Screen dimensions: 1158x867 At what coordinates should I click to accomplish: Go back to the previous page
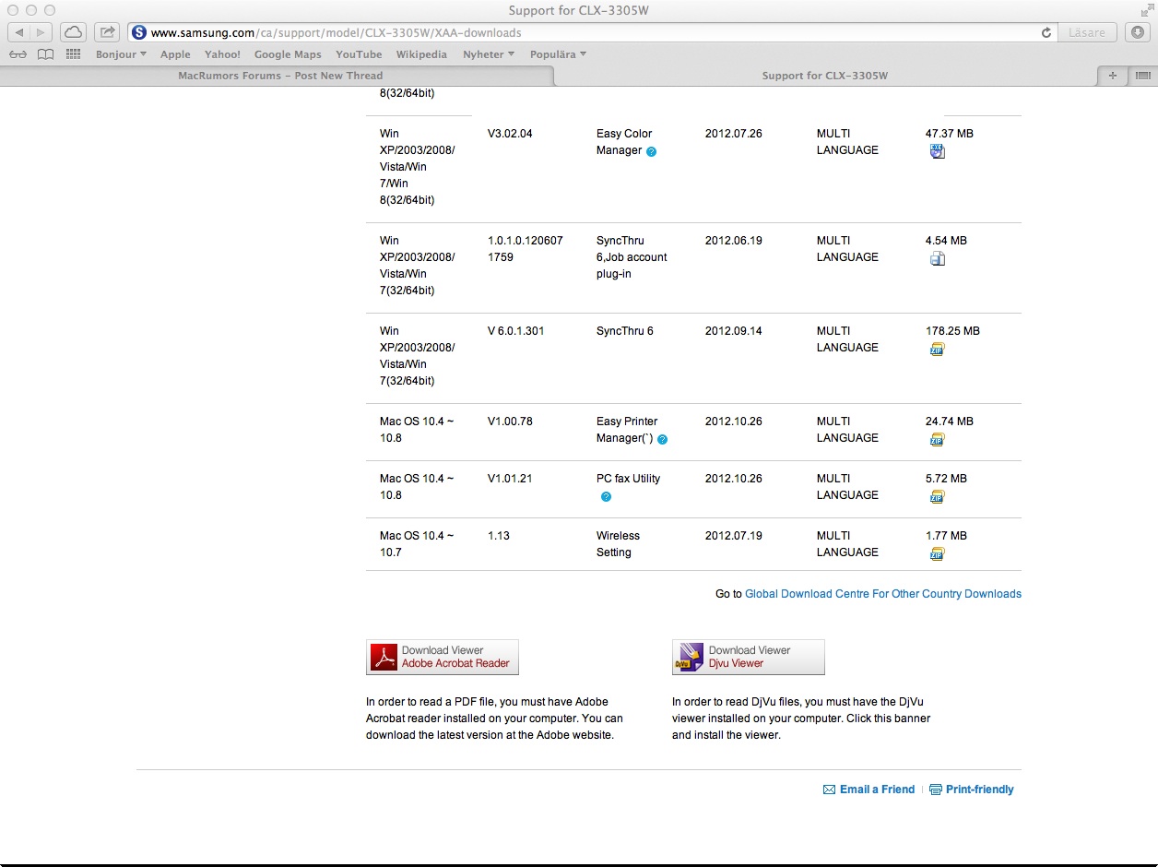pos(19,32)
